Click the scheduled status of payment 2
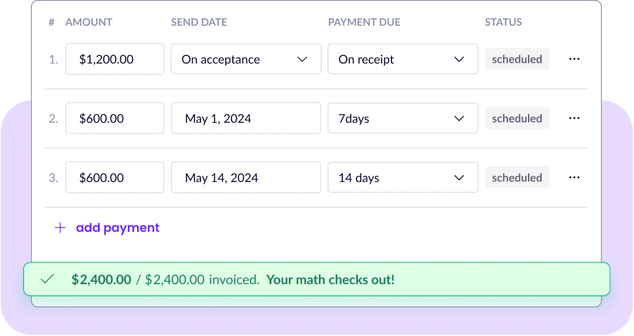Viewport: 634px width, 336px height. point(517,118)
